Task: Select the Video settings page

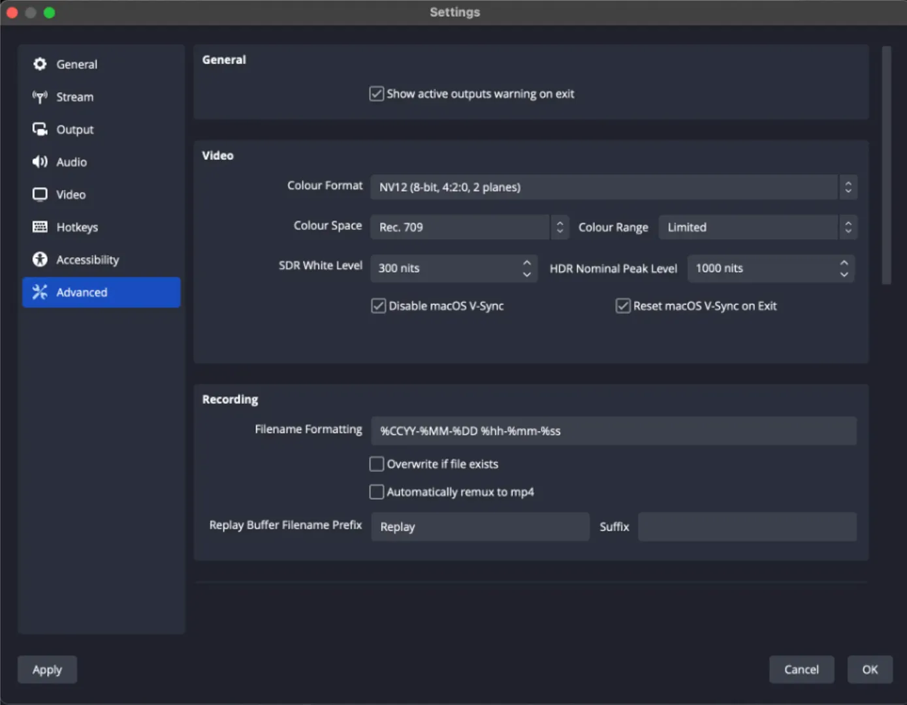Action: coord(101,195)
